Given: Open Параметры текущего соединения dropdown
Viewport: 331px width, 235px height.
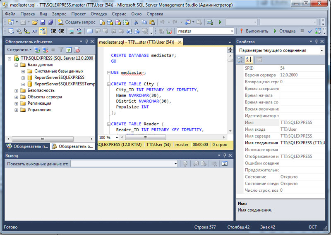Looking at the screenshot, I should (322, 50).
